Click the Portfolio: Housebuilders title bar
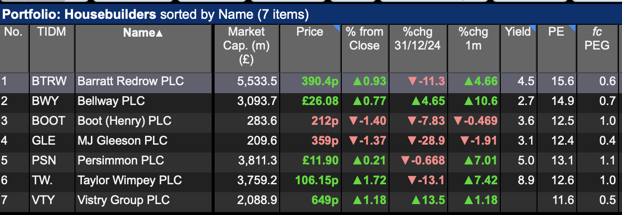This screenshot has width=622, height=215. [311, 14]
